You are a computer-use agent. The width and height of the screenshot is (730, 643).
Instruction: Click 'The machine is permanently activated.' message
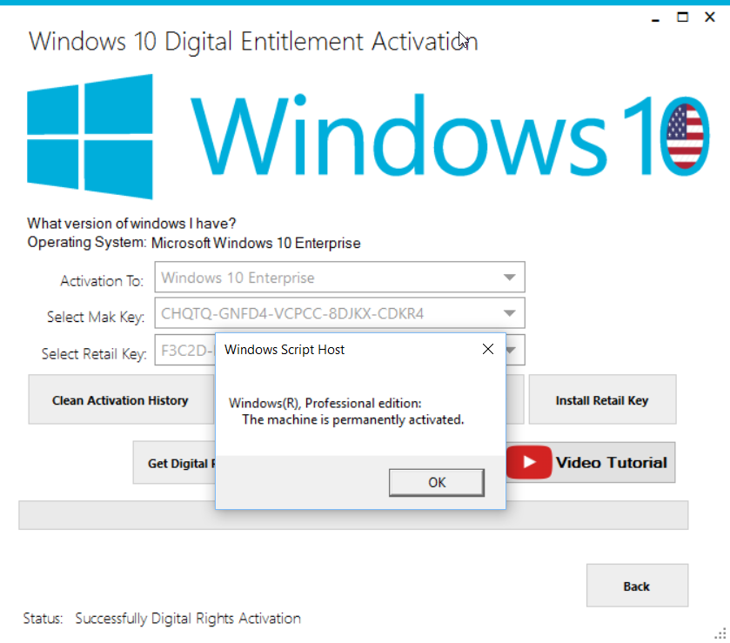[353, 419]
